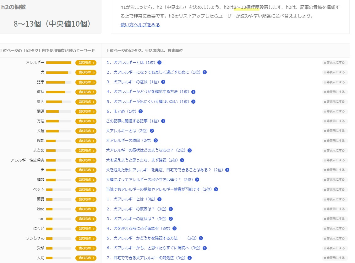Click arrow icon beside 1. 犬アレルギーとは（3位）
The image size is (355, 263).
coord(159,199)
